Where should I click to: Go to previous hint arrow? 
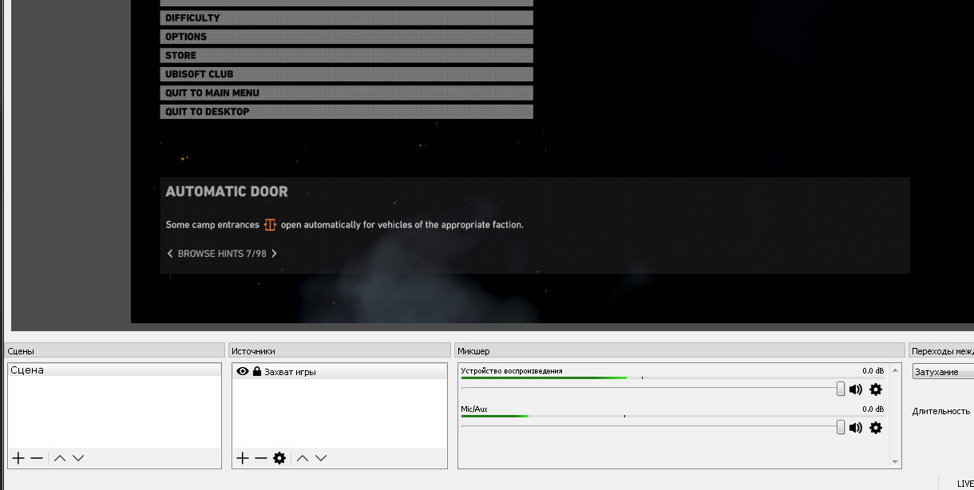coord(170,254)
